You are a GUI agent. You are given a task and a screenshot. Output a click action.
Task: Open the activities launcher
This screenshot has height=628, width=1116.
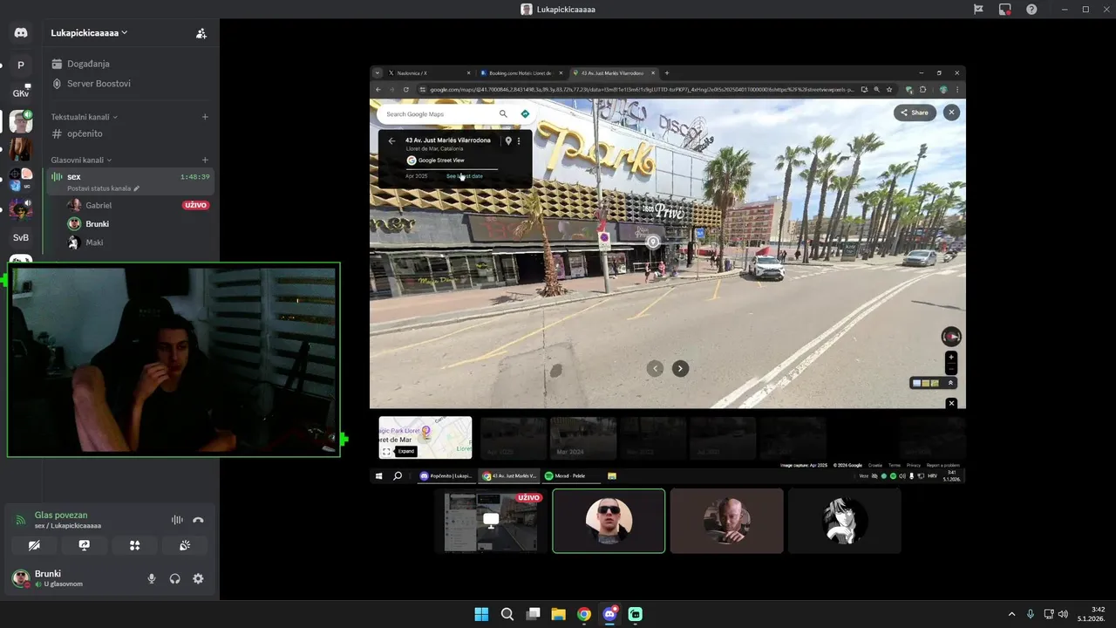135,545
